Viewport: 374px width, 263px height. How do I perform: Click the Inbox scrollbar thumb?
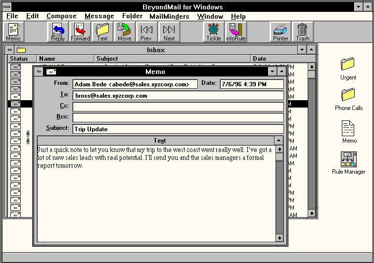click(312, 75)
